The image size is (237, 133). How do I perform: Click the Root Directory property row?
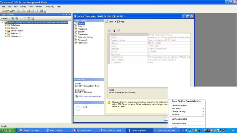pyautogui.click(x=149, y=57)
